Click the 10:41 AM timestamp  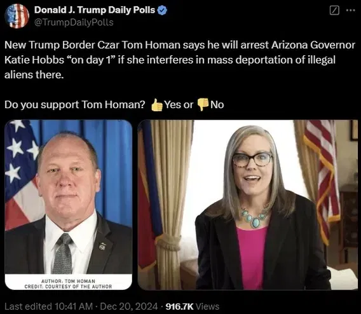(74, 306)
